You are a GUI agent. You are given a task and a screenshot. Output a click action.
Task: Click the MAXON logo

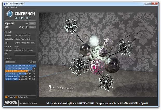(x=11, y=103)
